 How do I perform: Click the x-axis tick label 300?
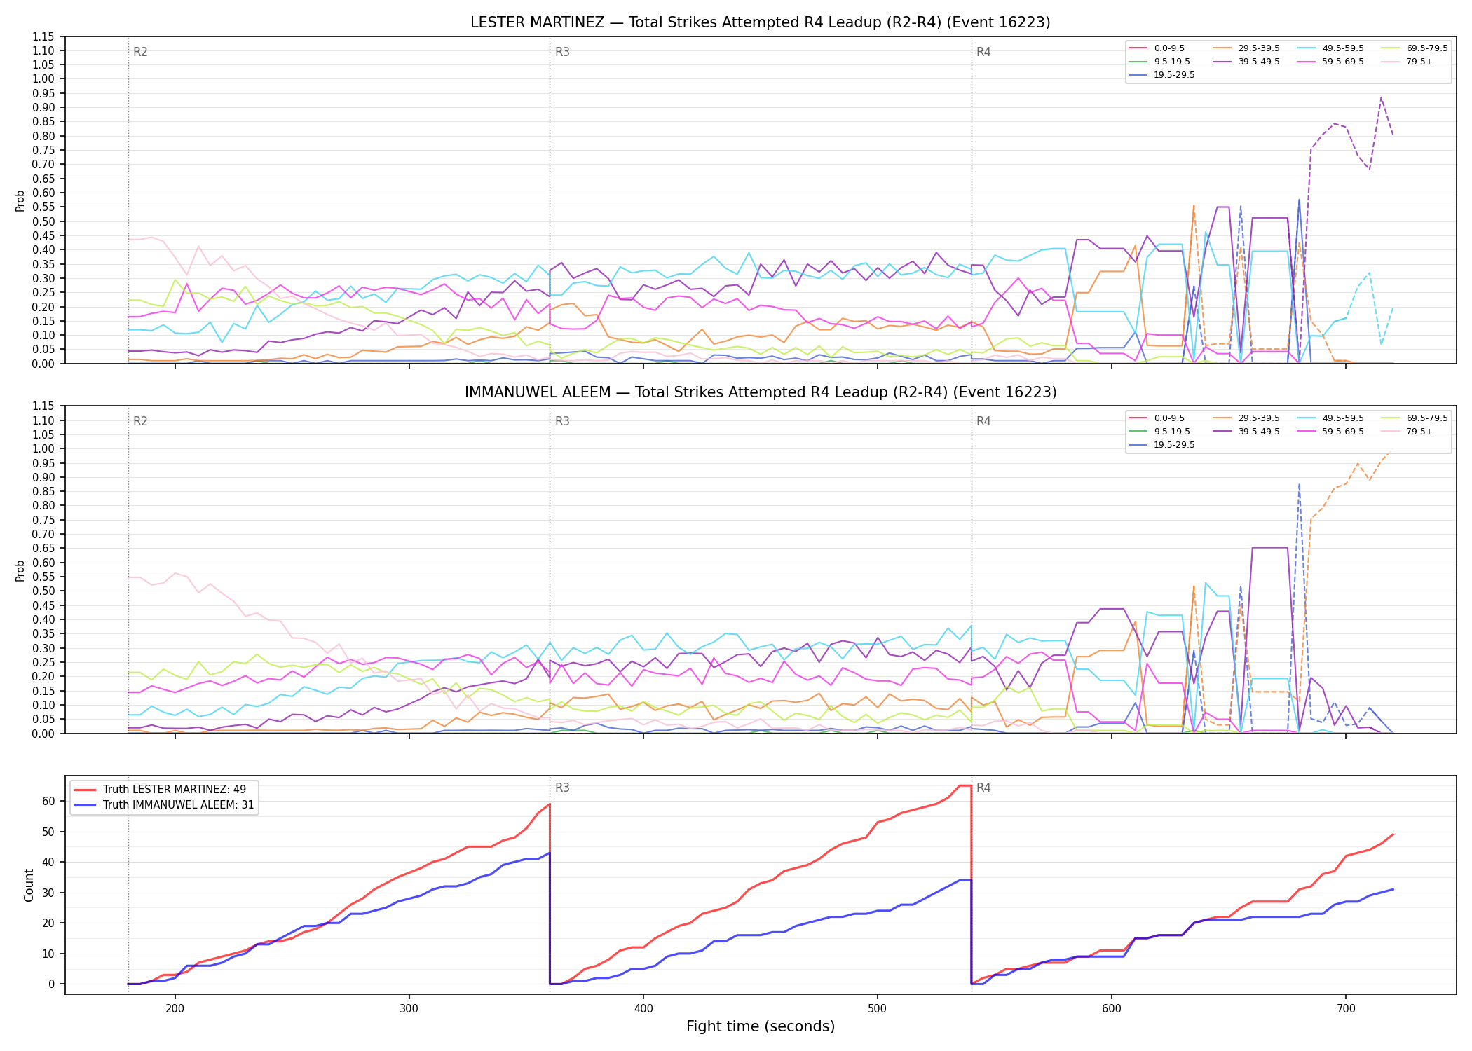click(409, 1008)
